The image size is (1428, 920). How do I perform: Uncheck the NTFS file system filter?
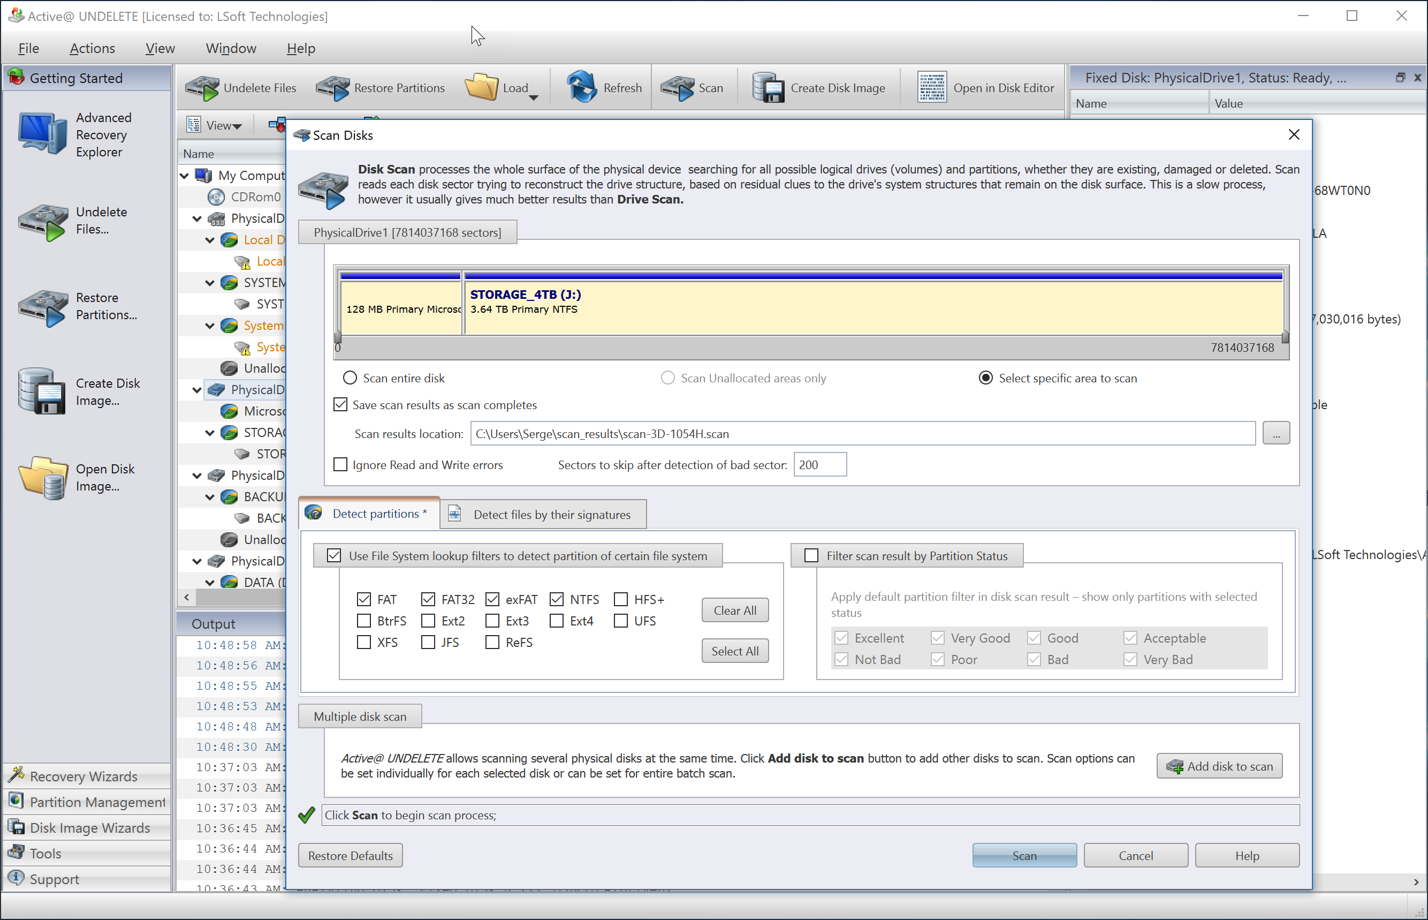[x=558, y=598]
